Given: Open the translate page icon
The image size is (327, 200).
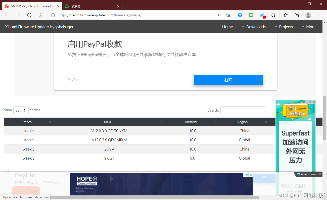Looking at the screenshot, I should pyautogui.click(x=219, y=15).
